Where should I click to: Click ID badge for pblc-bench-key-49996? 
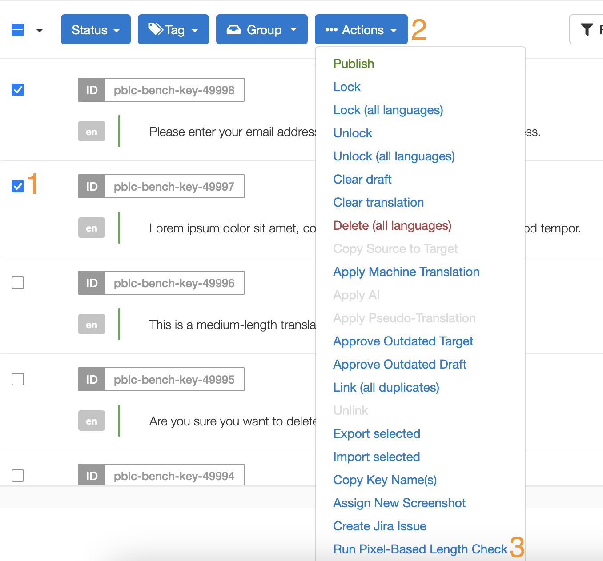pos(92,283)
